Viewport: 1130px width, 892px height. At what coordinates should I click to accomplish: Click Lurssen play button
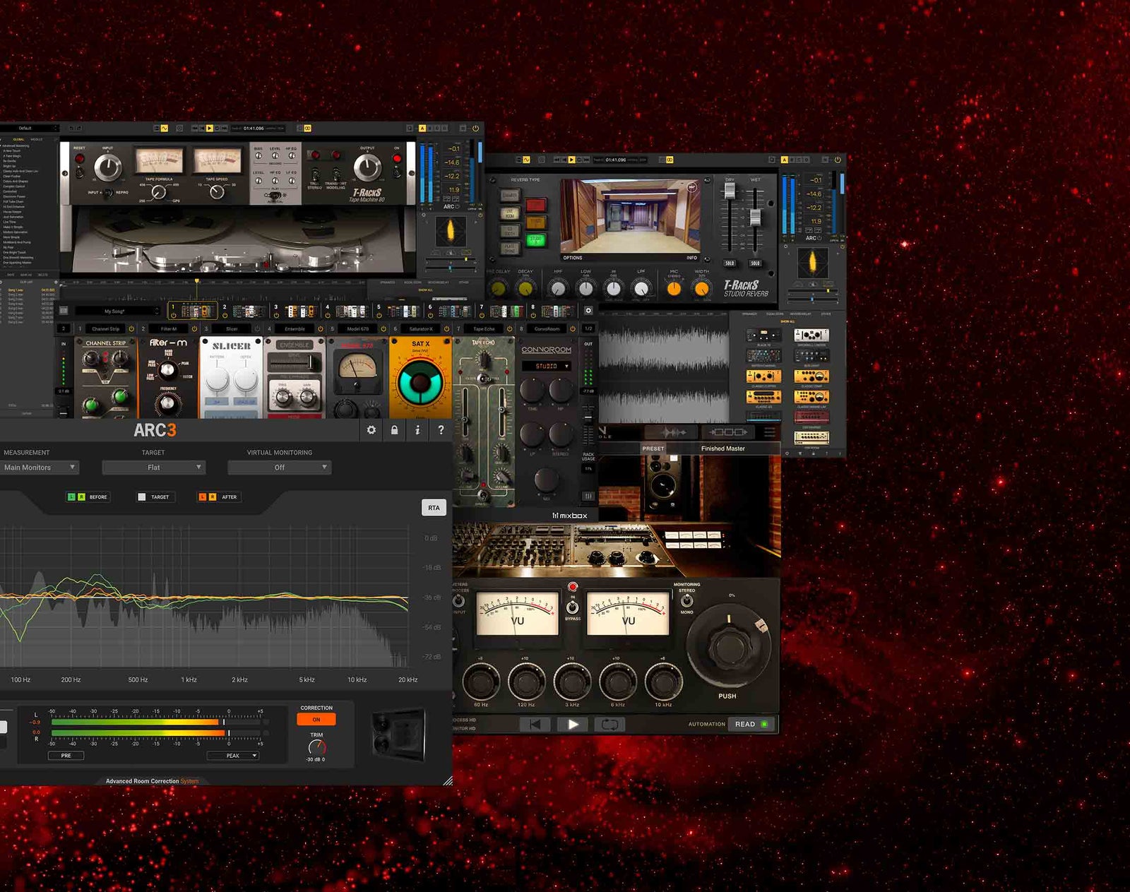(573, 725)
